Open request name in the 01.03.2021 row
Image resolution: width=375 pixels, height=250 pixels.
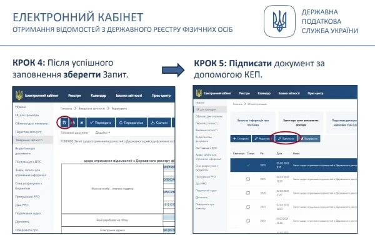coord(325,221)
